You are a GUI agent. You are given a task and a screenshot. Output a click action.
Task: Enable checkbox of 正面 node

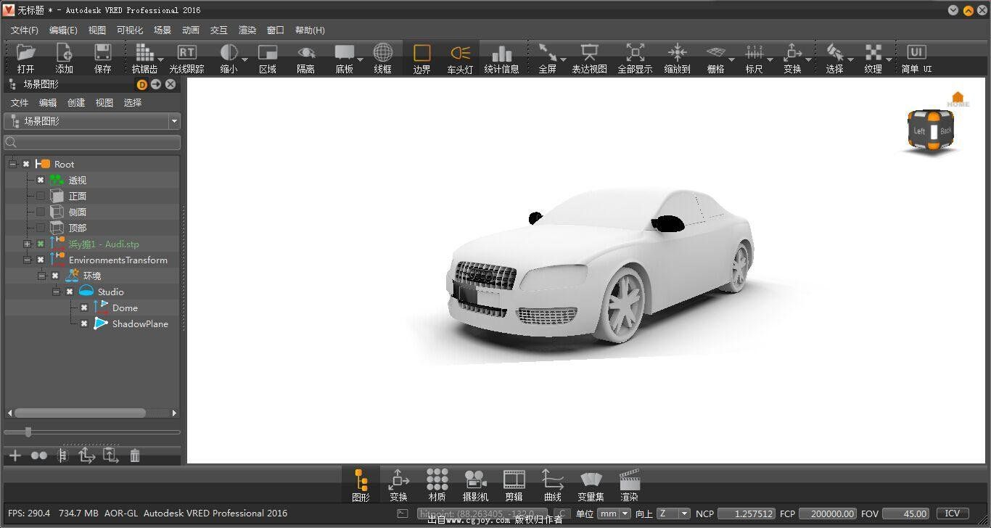coord(41,196)
